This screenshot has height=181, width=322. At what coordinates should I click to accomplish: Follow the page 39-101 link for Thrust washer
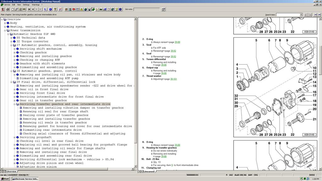click(x=173, y=79)
